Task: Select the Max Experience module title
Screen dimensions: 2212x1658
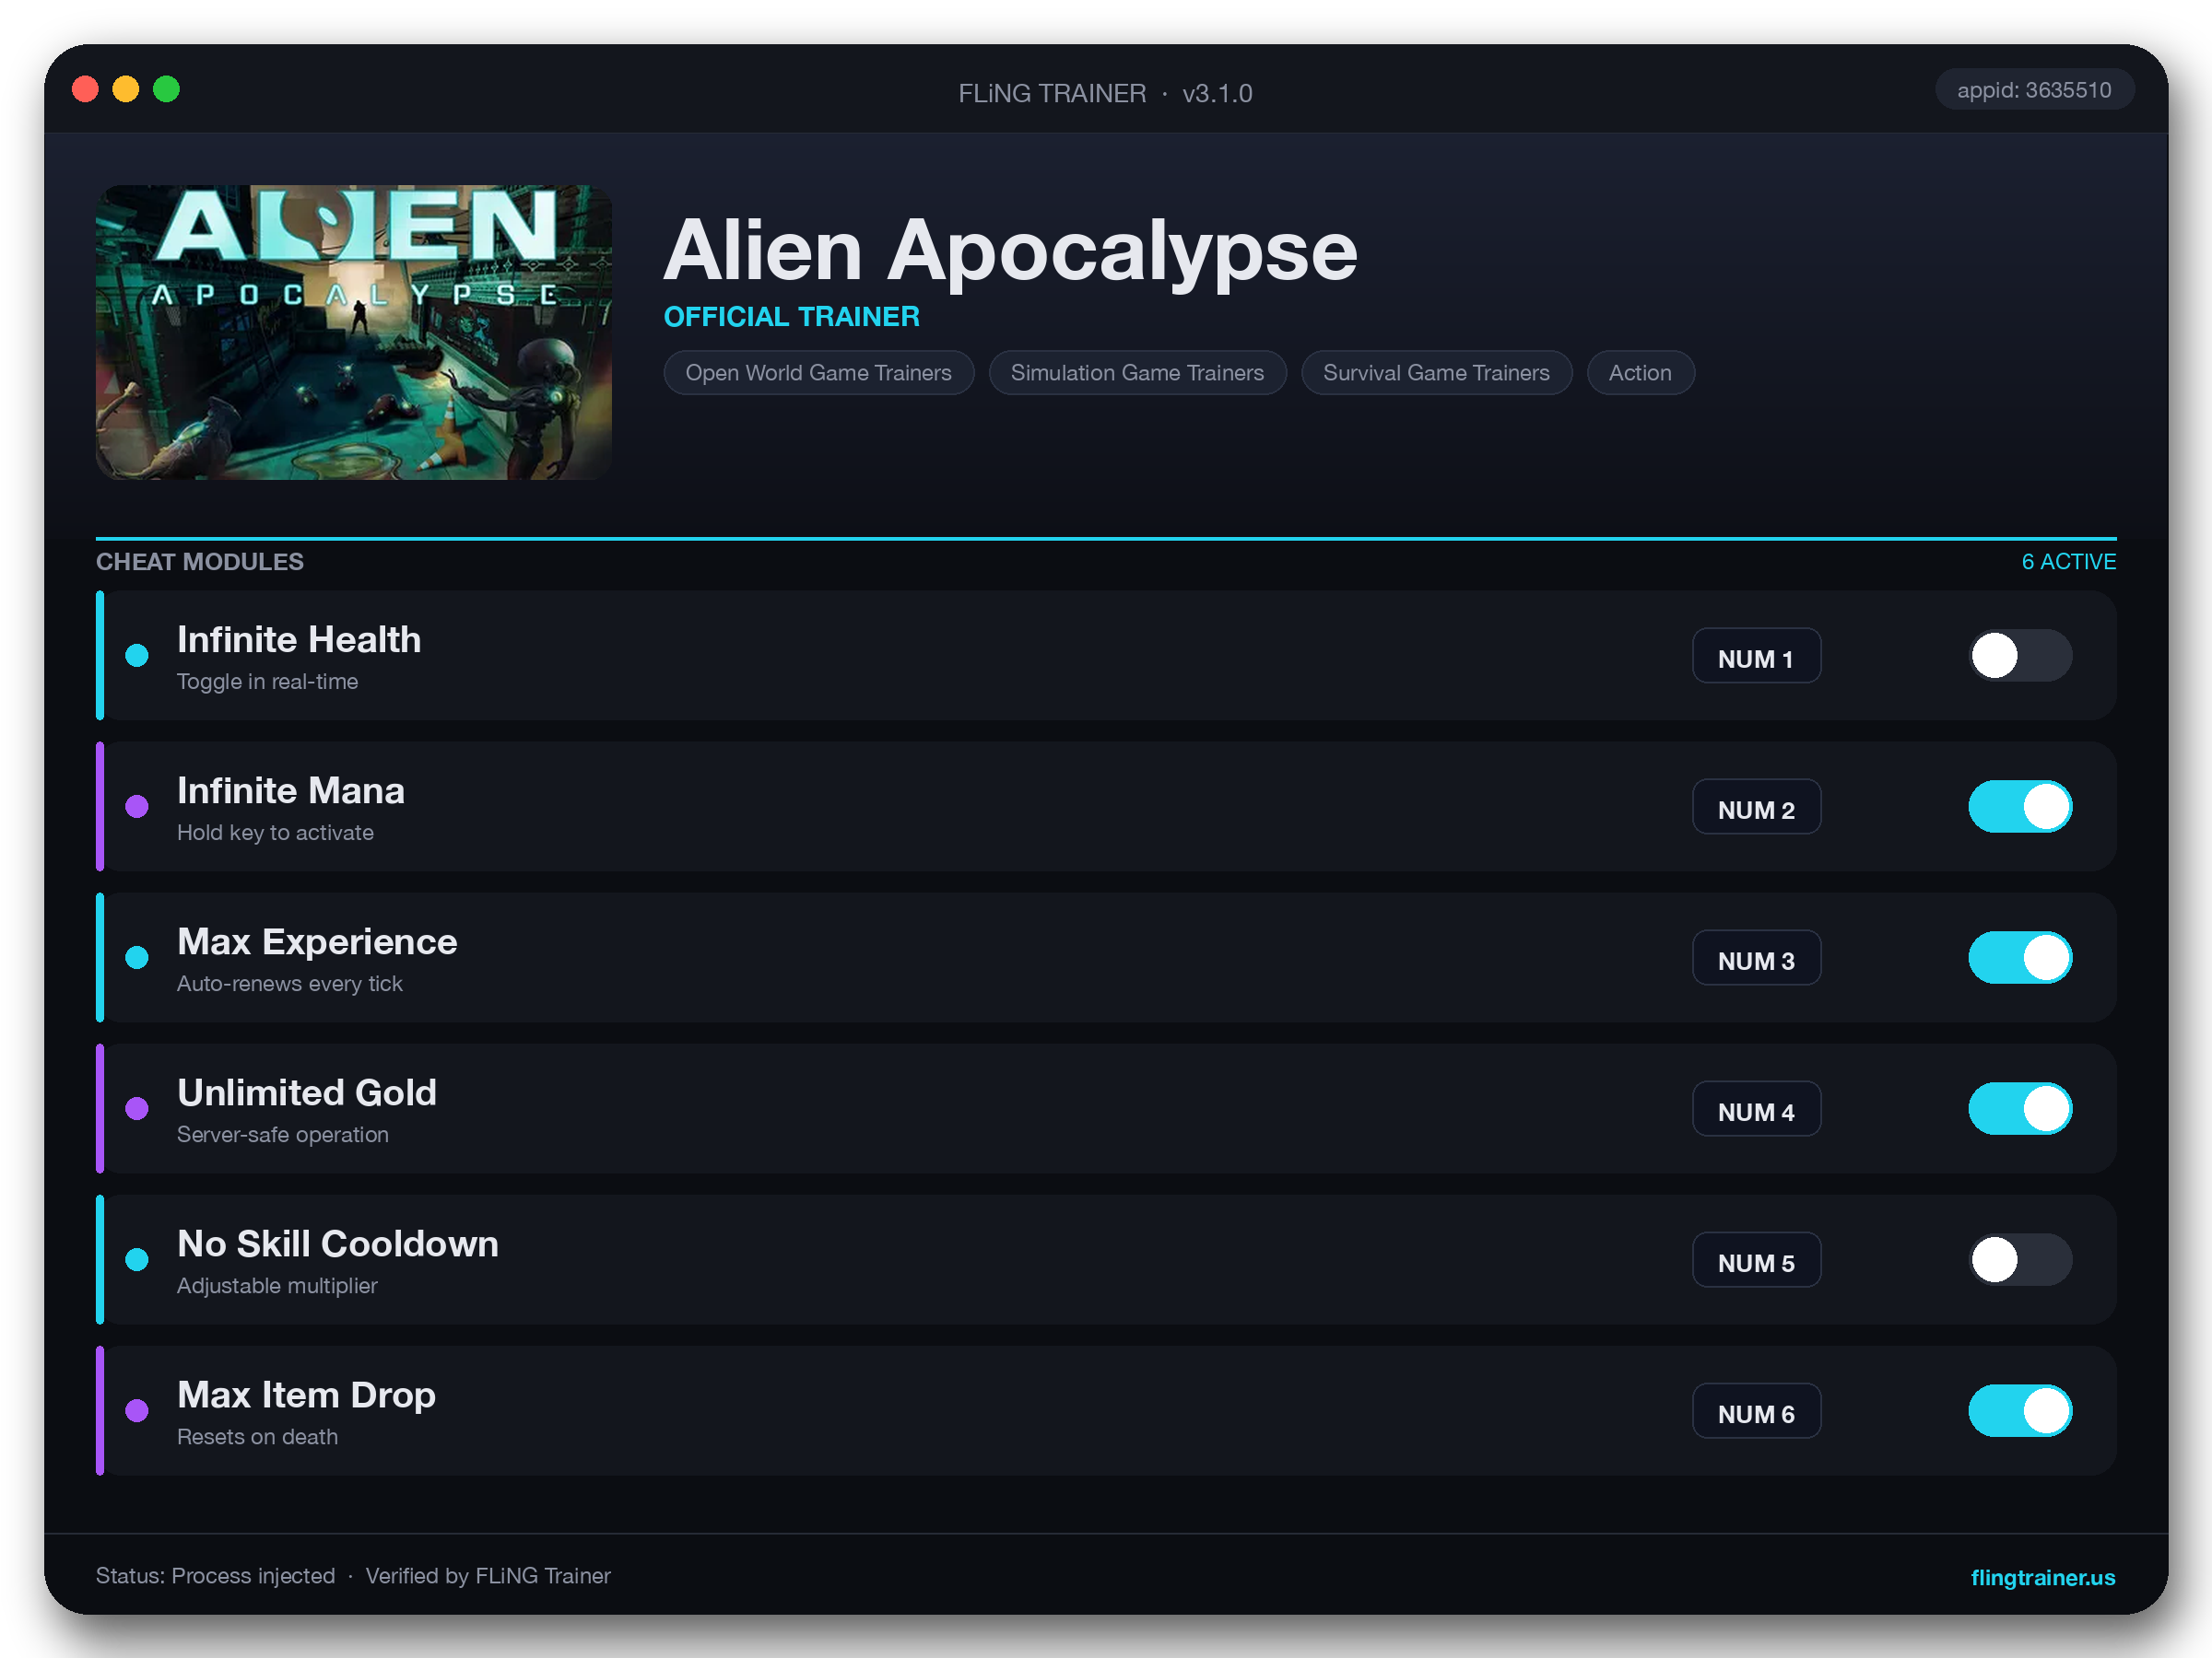Action: pos(317,941)
